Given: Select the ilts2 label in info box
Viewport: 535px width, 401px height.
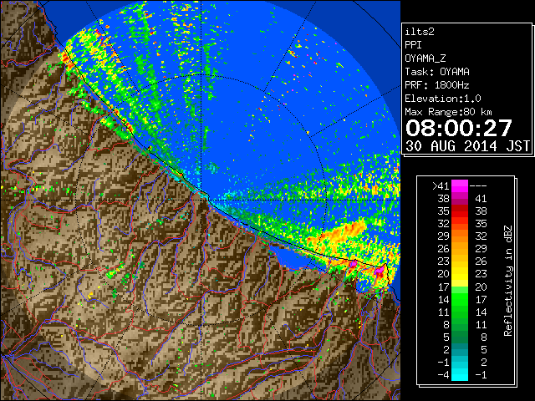Looking at the screenshot, I should point(420,32).
